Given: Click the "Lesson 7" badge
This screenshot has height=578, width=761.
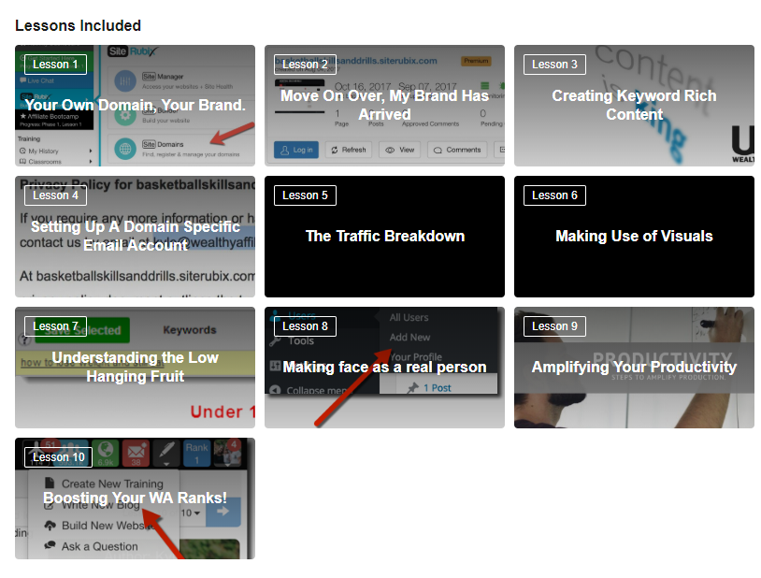Looking at the screenshot, I should (55, 326).
